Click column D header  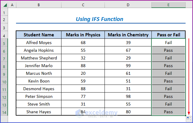[x=128, y=5]
